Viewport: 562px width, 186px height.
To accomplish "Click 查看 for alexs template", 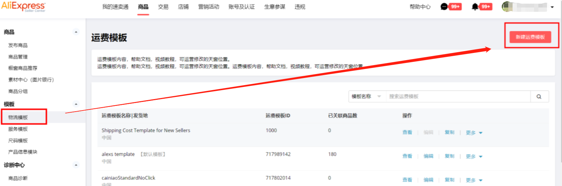I will tap(407, 156).
